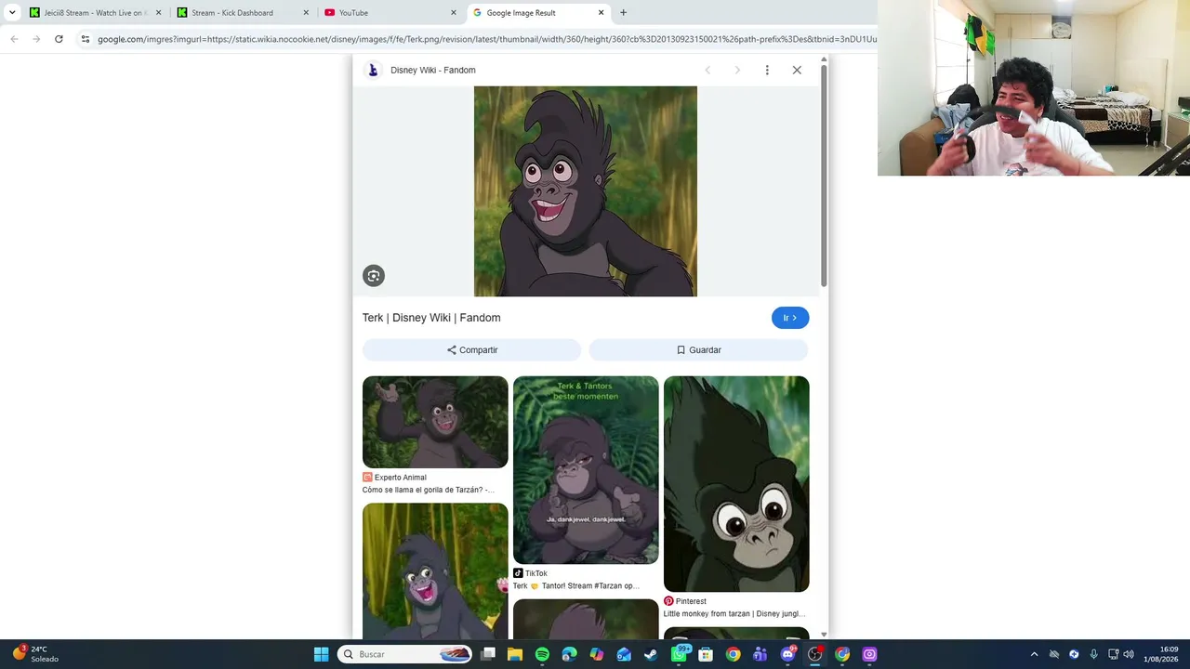Expand the hidden system tray icons chevron
The image size is (1190, 669).
(1034, 654)
